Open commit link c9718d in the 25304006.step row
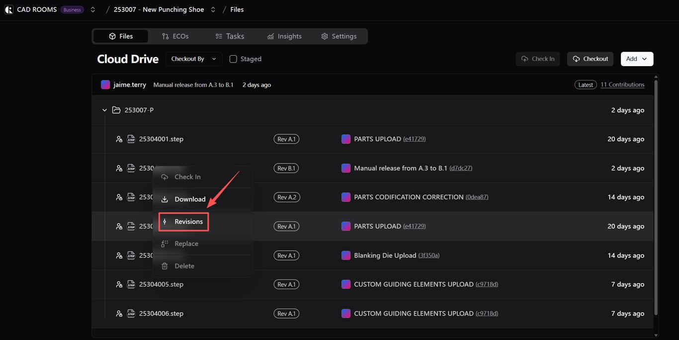The width and height of the screenshot is (679, 340). 487,314
